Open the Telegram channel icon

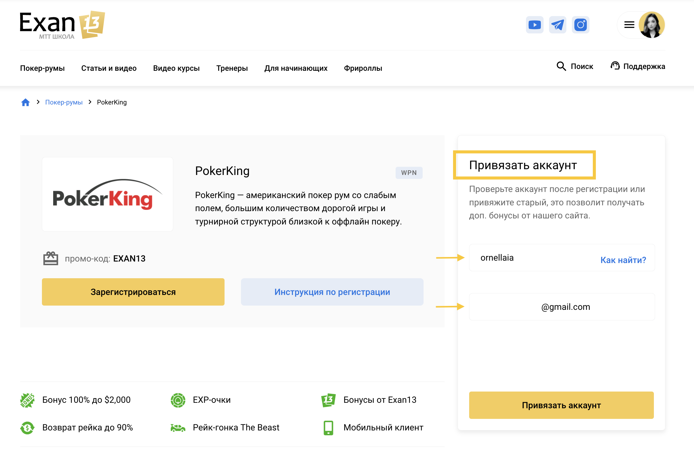coord(558,25)
